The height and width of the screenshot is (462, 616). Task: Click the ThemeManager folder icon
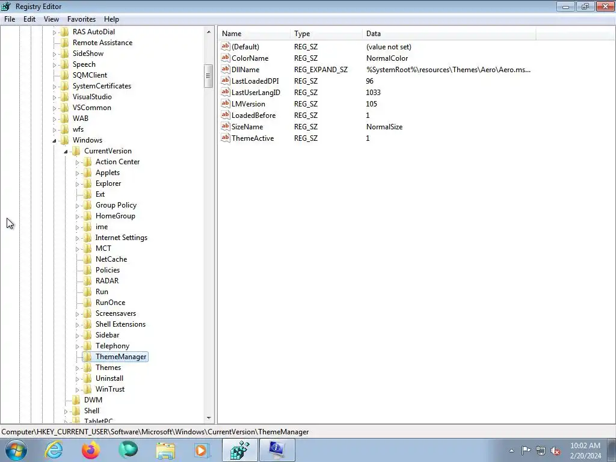click(88, 356)
